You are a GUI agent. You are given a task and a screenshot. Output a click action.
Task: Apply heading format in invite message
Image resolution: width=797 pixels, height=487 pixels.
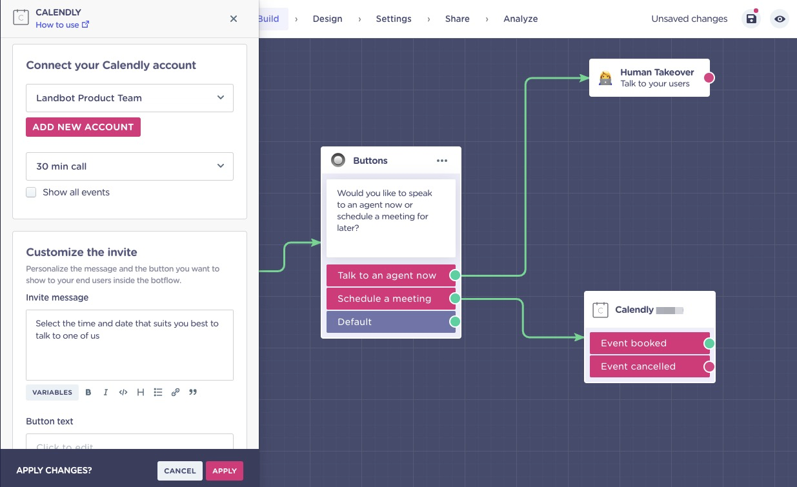(141, 392)
